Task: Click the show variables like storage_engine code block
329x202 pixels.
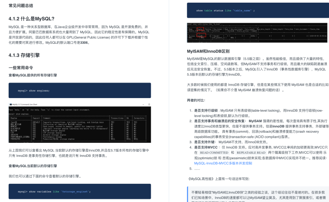Action: (80, 192)
